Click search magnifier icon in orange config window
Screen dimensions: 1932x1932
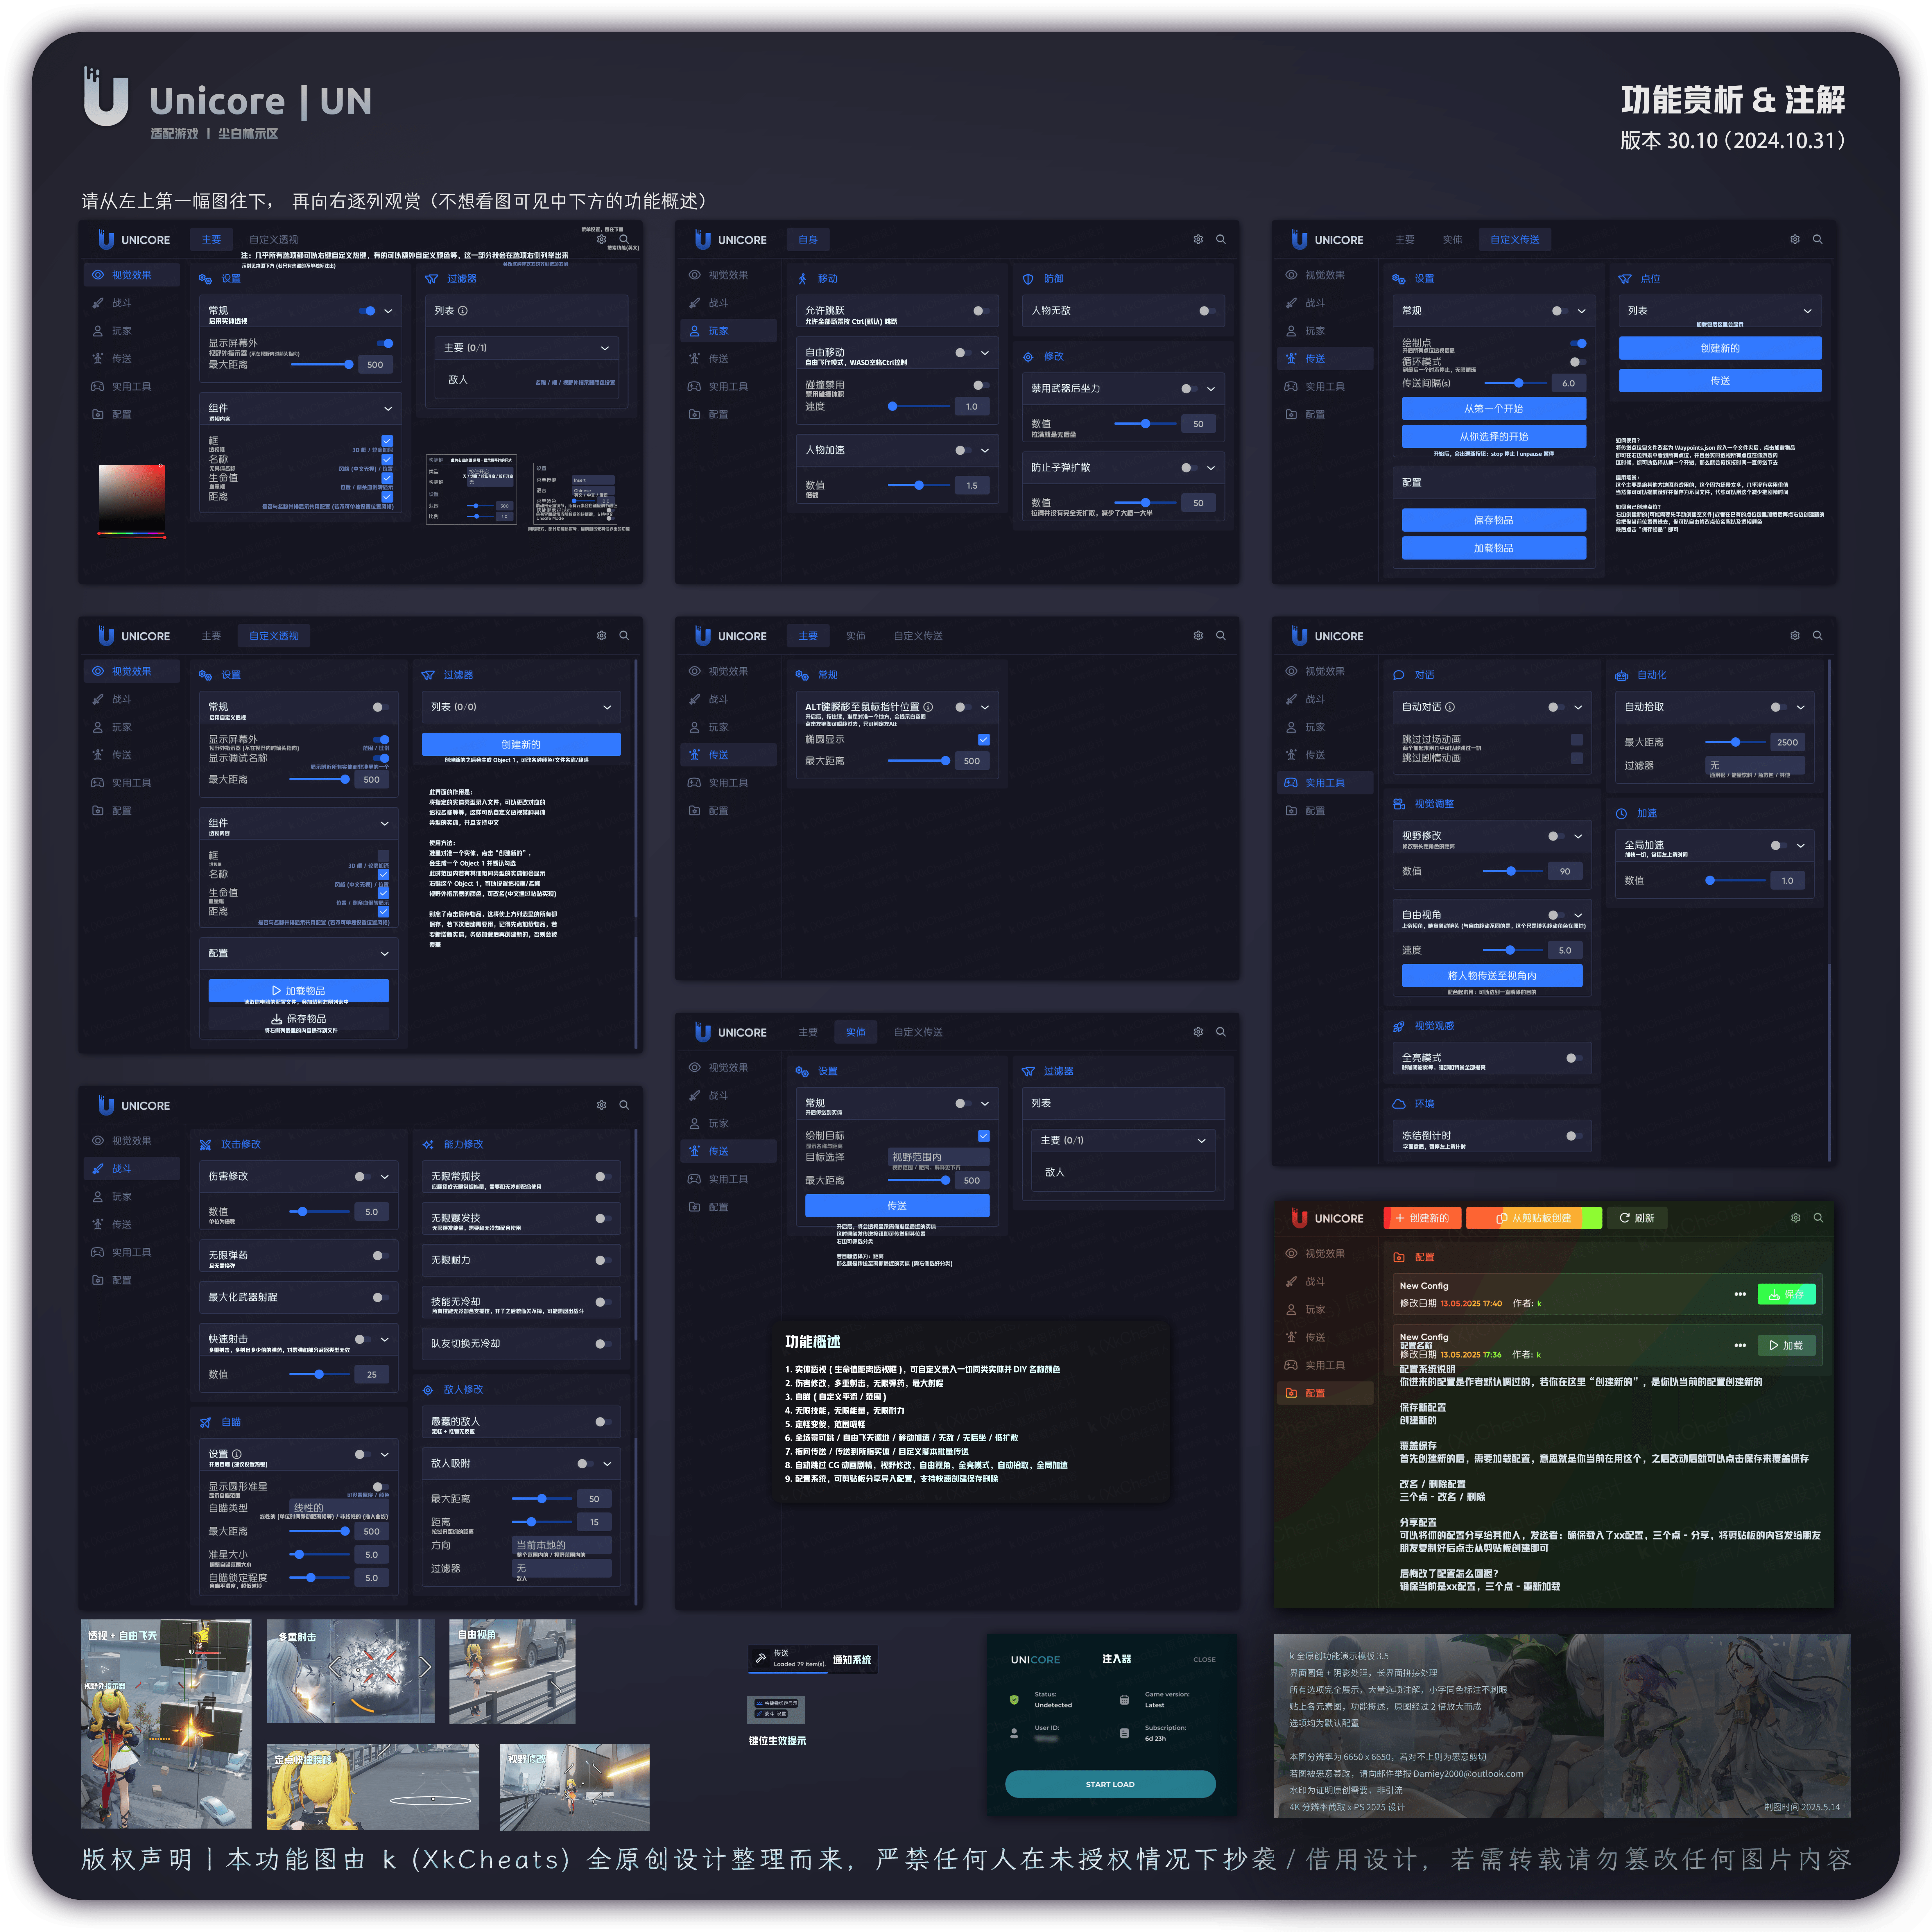(1818, 1218)
